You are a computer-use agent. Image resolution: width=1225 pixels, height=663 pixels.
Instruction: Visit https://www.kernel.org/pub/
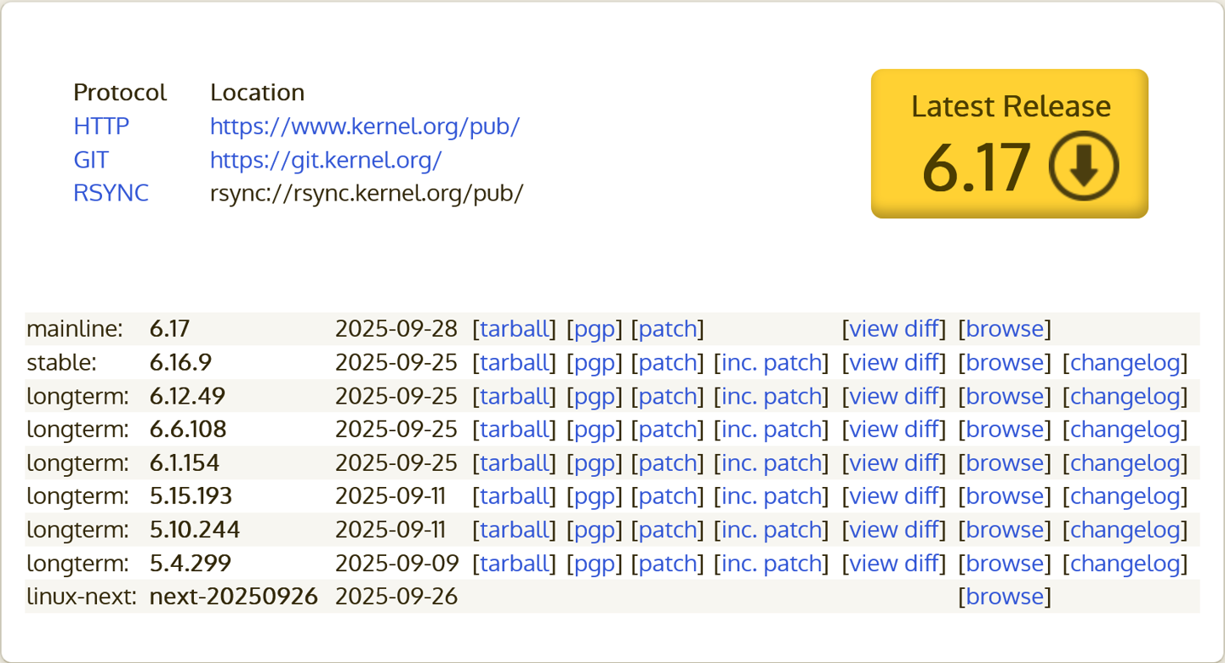click(x=365, y=126)
